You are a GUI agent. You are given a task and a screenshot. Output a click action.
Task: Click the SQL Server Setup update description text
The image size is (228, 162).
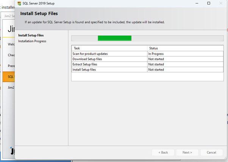[x=95, y=22]
